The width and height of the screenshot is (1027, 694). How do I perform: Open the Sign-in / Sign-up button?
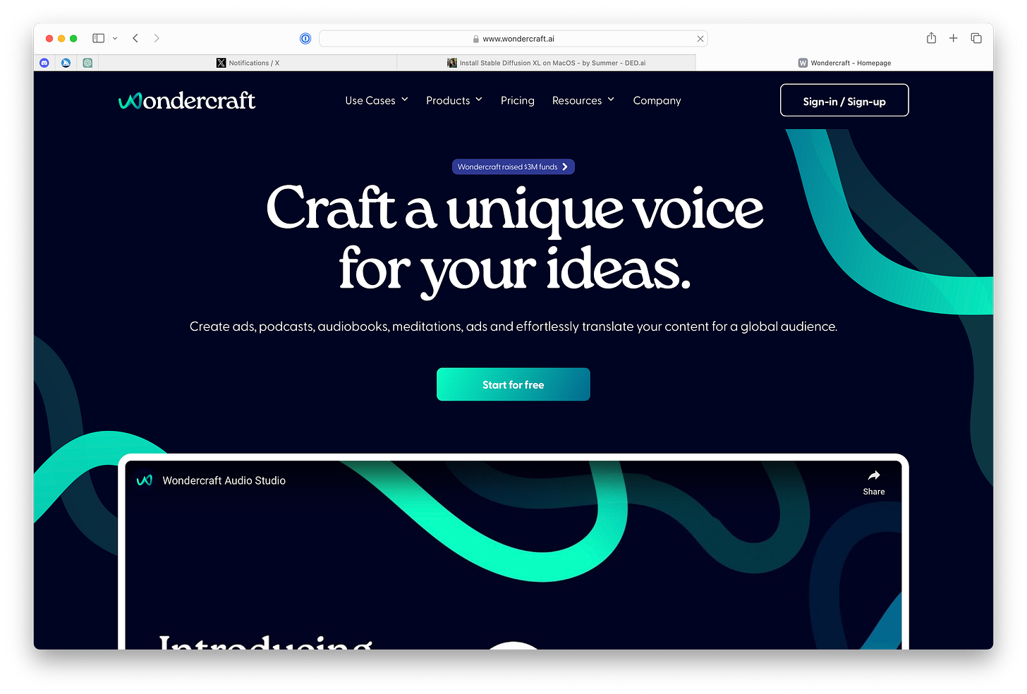pos(844,100)
